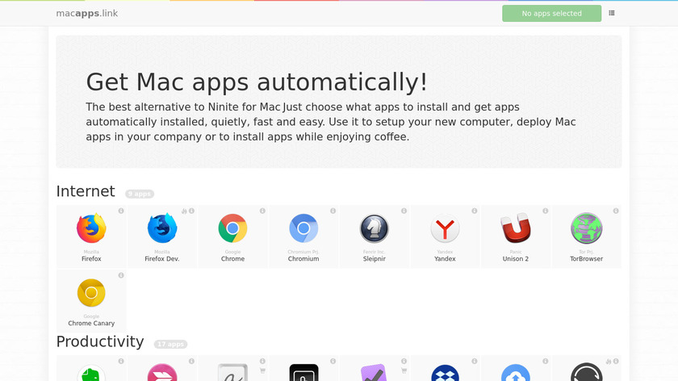678x381 pixels.
Task: Open info for TorBrowser tile
Action: [616, 211]
